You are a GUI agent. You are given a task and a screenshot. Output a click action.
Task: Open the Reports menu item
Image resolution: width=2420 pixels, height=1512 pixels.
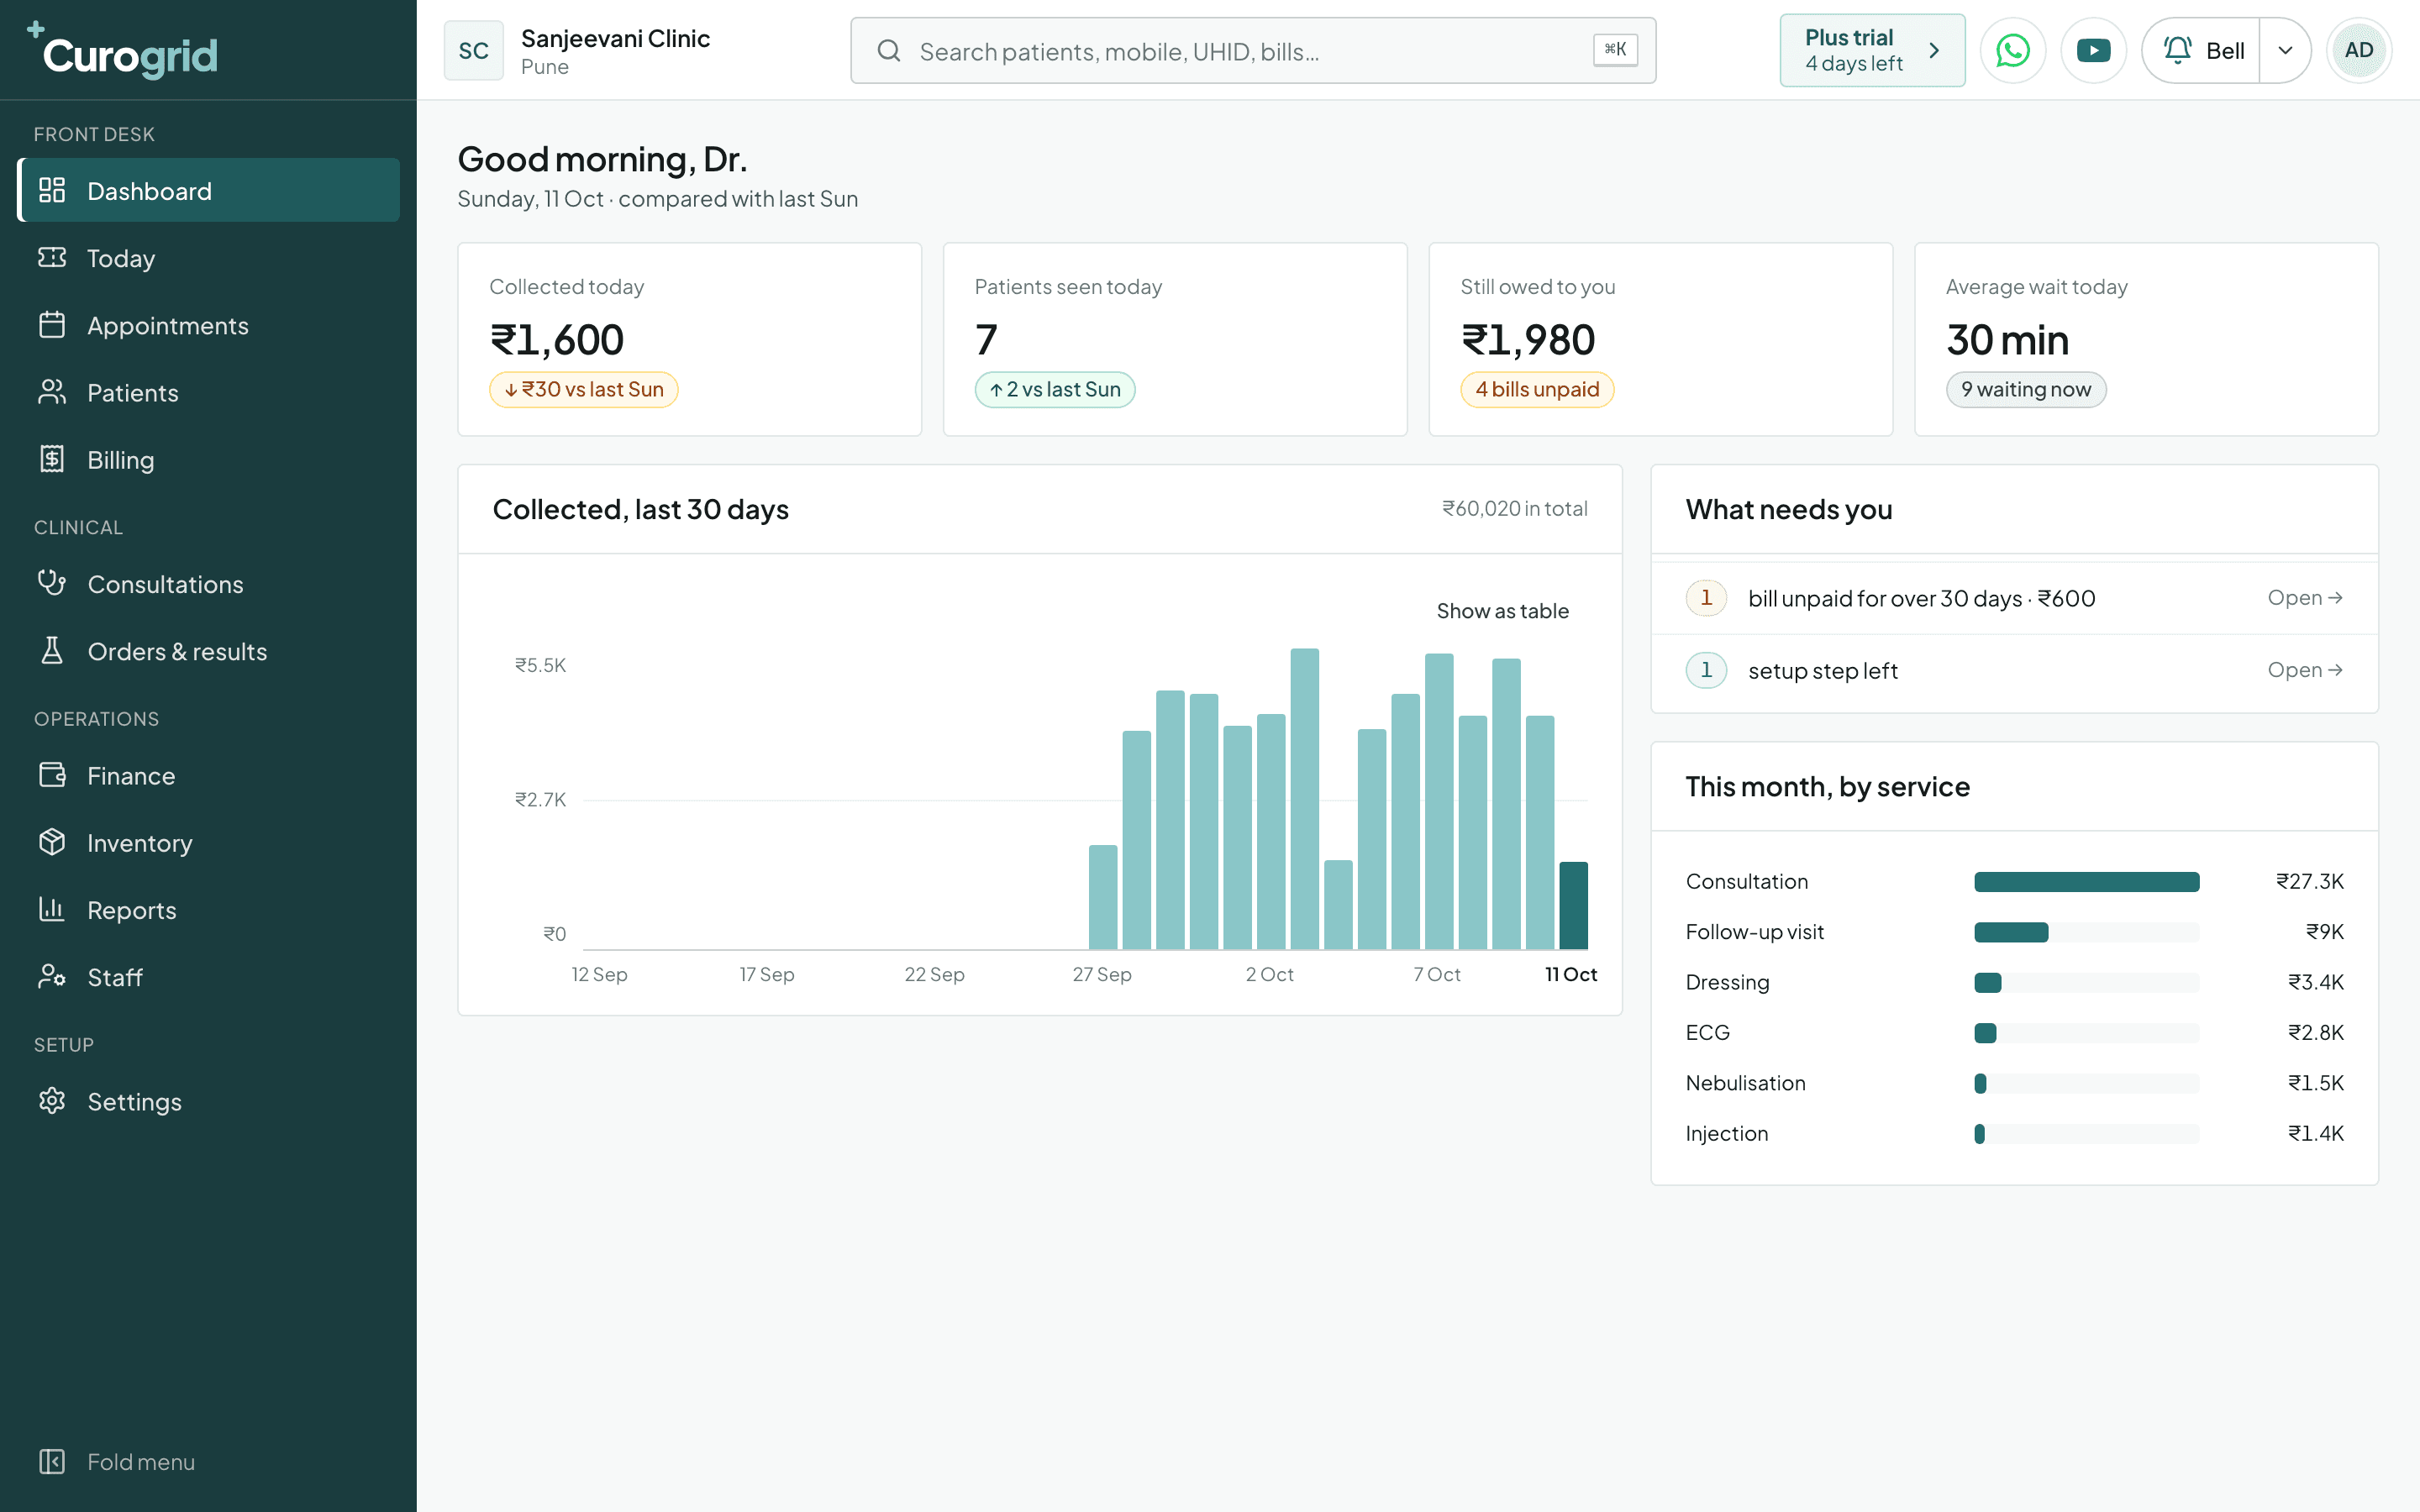tap(208, 909)
